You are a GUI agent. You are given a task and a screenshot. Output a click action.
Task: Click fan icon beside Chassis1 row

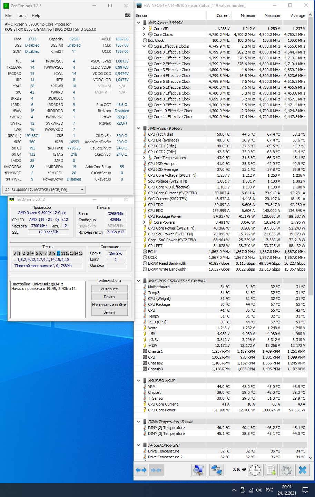[x=145, y=351]
